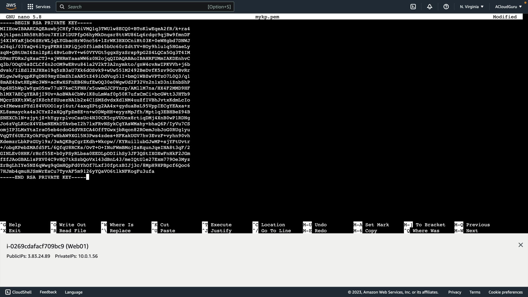
Task: Open the help question mark icon
Action: pyautogui.click(x=446, y=7)
